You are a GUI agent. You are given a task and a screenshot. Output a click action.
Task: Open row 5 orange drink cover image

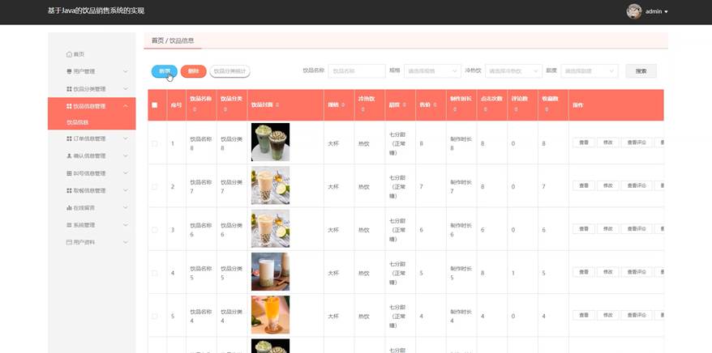click(270, 314)
